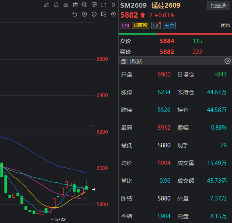Screen dimensions: 232x223
Task: Open chart settings hexagon icon
Action: coord(113,14)
